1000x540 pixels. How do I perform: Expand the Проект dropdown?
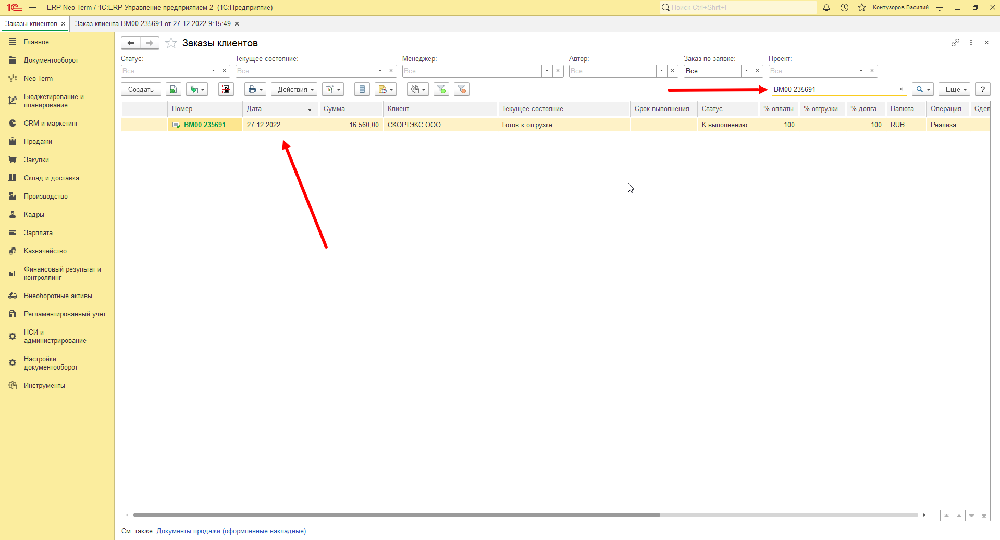[861, 71]
